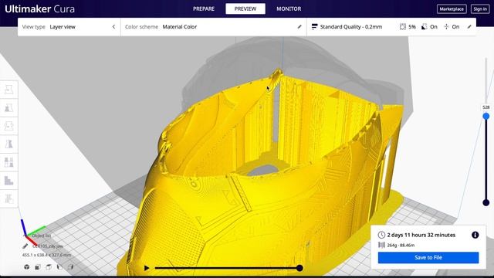Expand the Standard Quality - 0.2mm profile panel
The width and height of the screenshot is (494, 278).
[391, 27]
